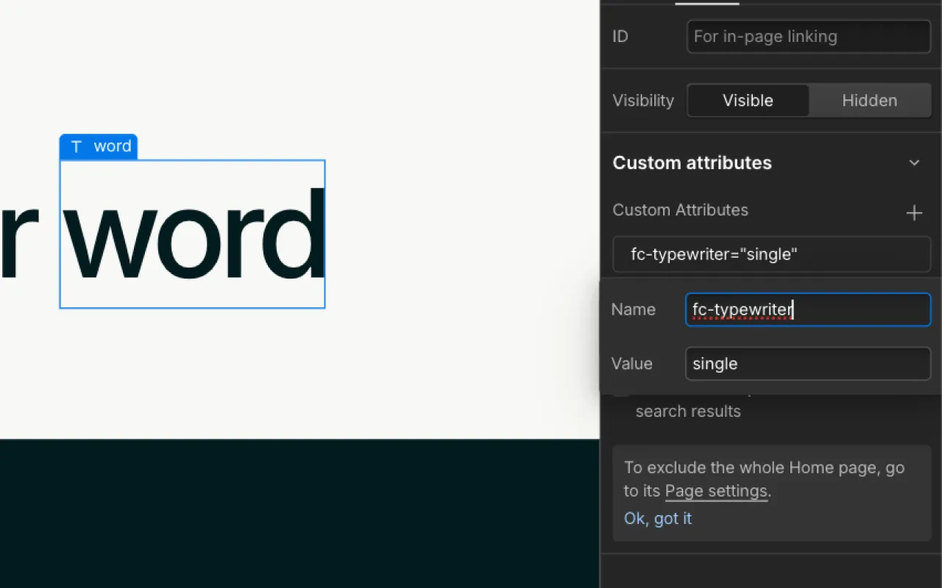The height and width of the screenshot is (588, 942).
Task: Click the Name field showing fc-typewriter
Action: tap(808, 309)
